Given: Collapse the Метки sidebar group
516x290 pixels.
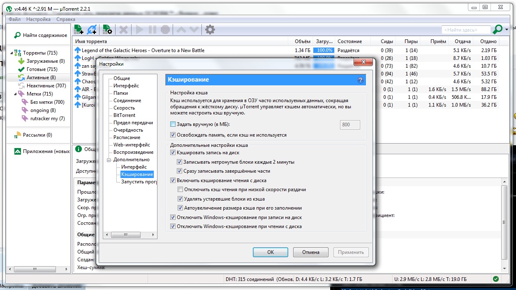Looking at the screenshot, I should [11, 94].
